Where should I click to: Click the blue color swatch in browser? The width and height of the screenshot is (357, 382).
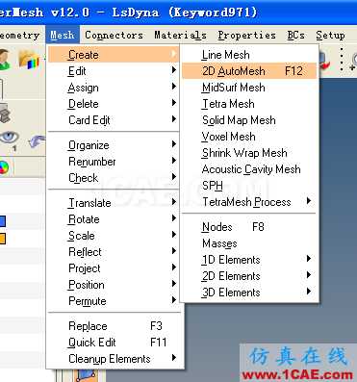click(x=3, y=221)
